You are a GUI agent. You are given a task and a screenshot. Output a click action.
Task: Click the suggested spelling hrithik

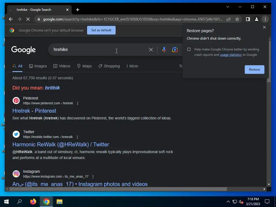pos(53,88)
